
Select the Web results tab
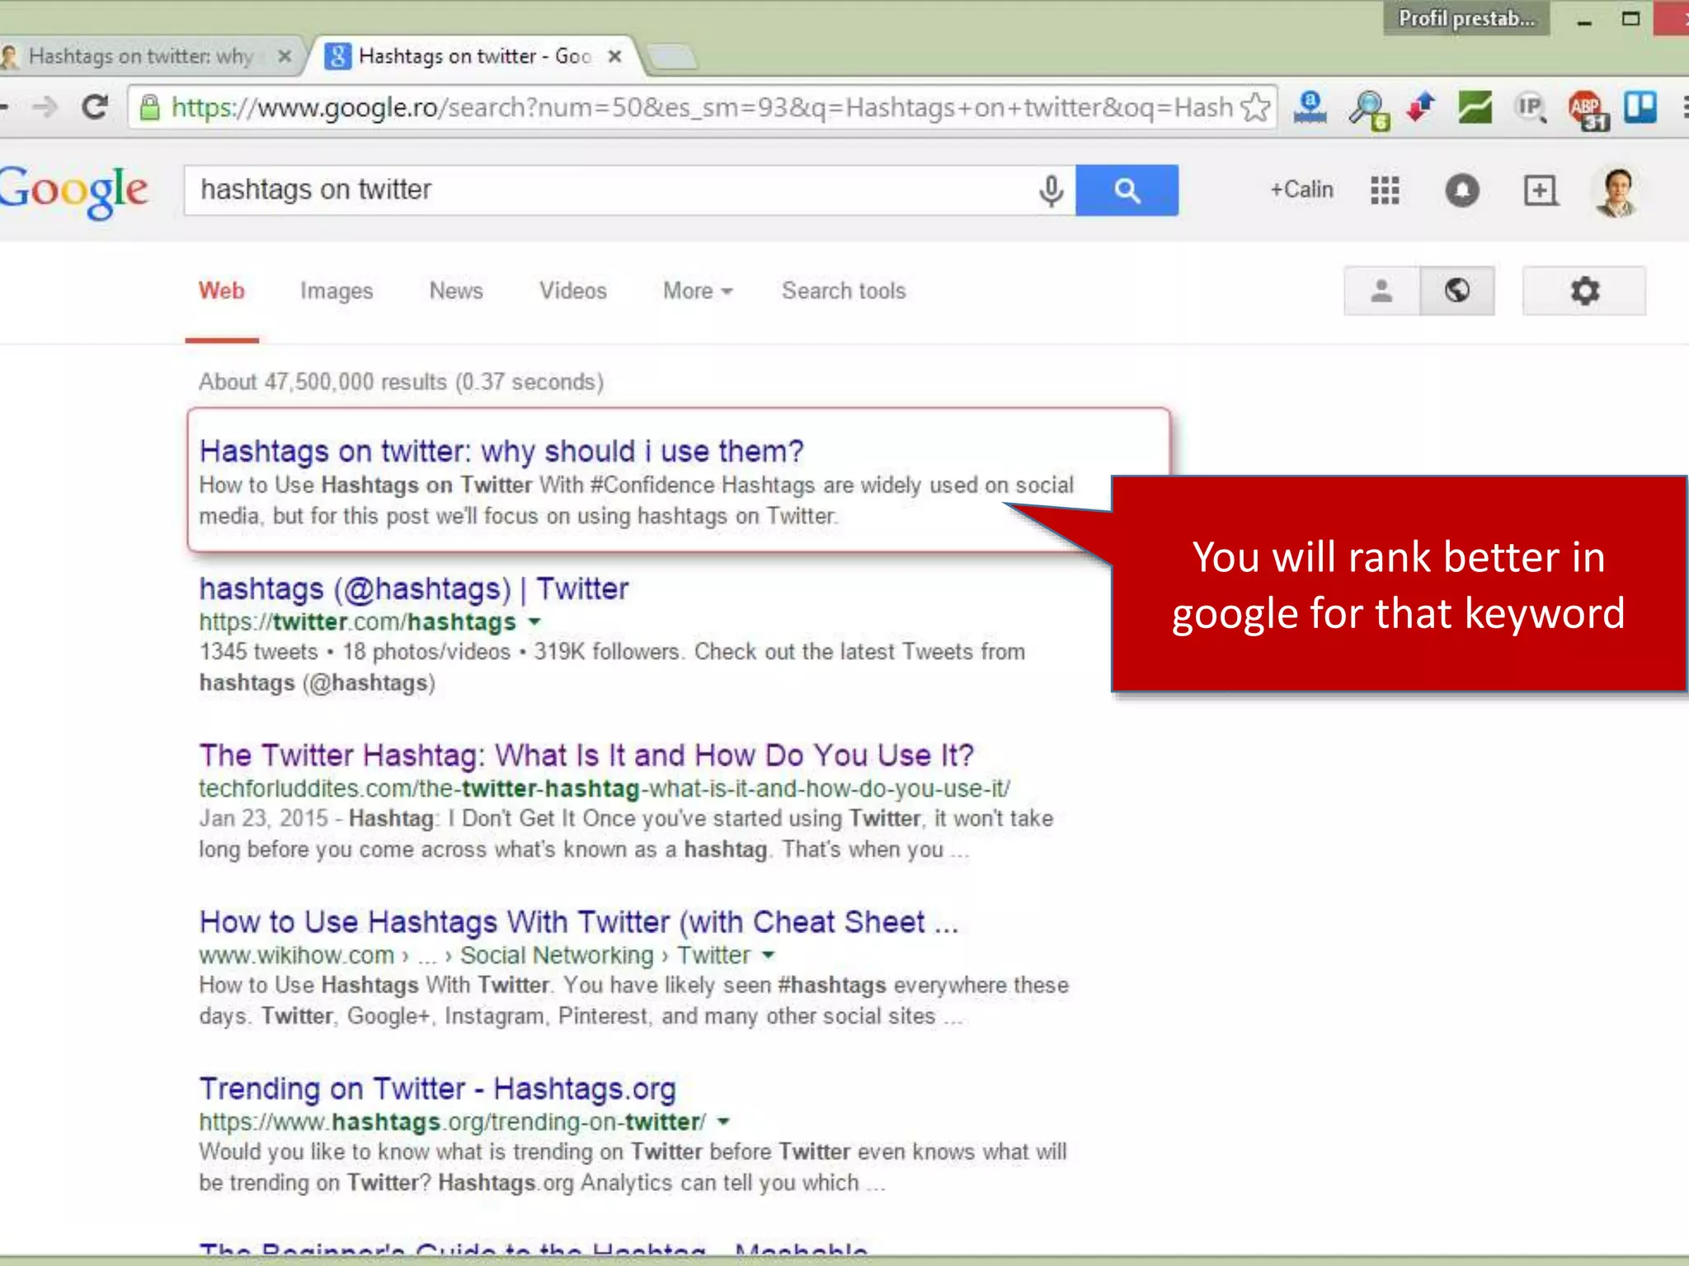221,291
